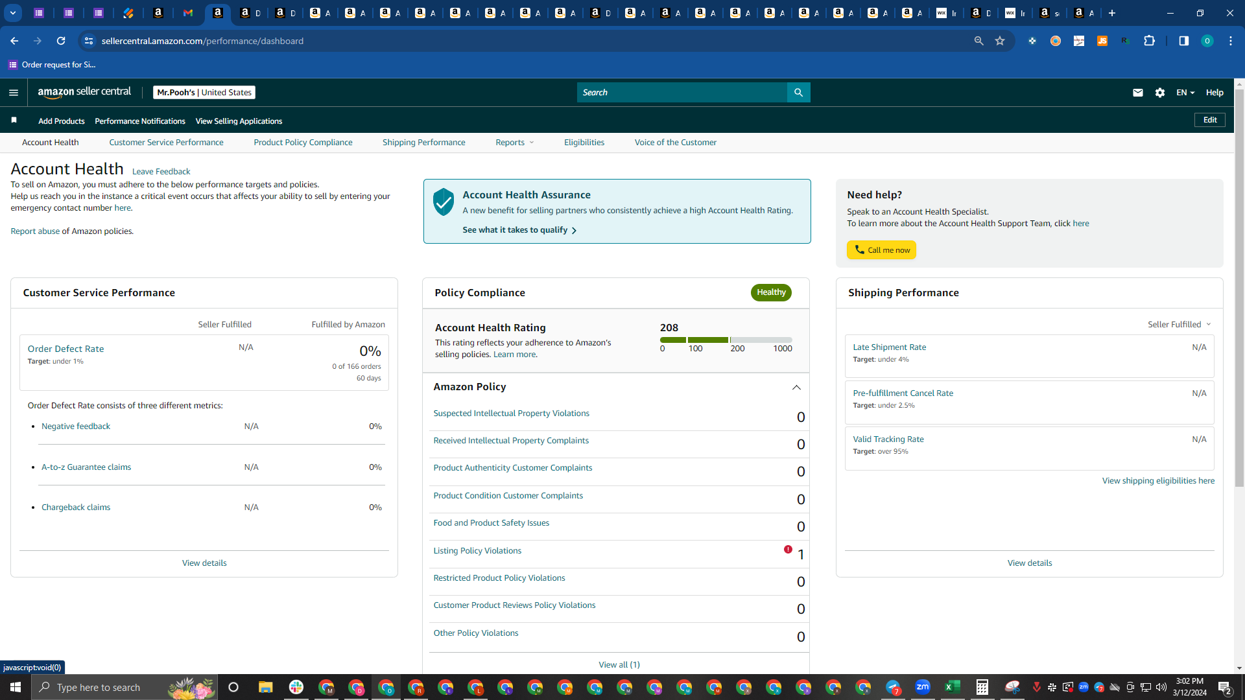Click the search magnifier button in Seller Central
Image resolution: width=1245 pixels, height=700 pixels.
point(798,93)
